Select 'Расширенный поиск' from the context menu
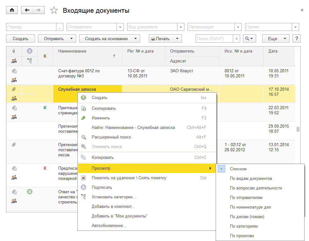This screenshot has width=309, height=241. tap(111, 137)
